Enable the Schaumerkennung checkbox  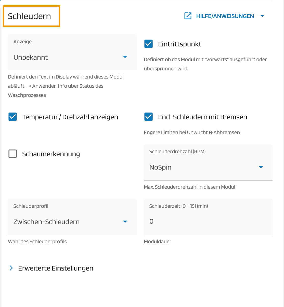tap(12, 154)
